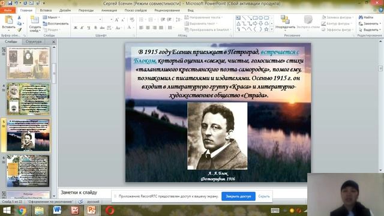This screenshot has height=216, width=384.
Task: Toggle underline (Ч) formatting
Action: point(89,28)
